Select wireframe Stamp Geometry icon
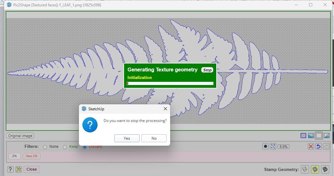Viewport: 334px width, 176px height. tap(305, 169)
